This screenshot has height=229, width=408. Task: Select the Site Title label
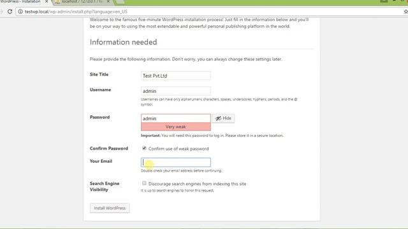[99, 74]
